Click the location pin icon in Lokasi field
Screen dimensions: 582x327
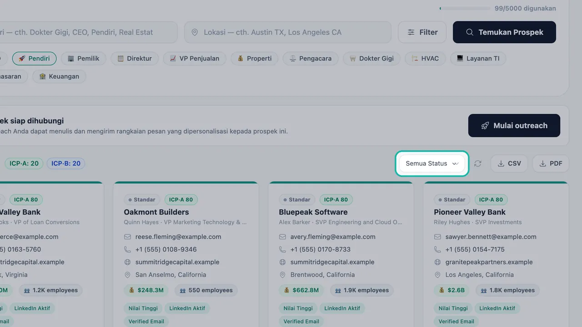195,33
